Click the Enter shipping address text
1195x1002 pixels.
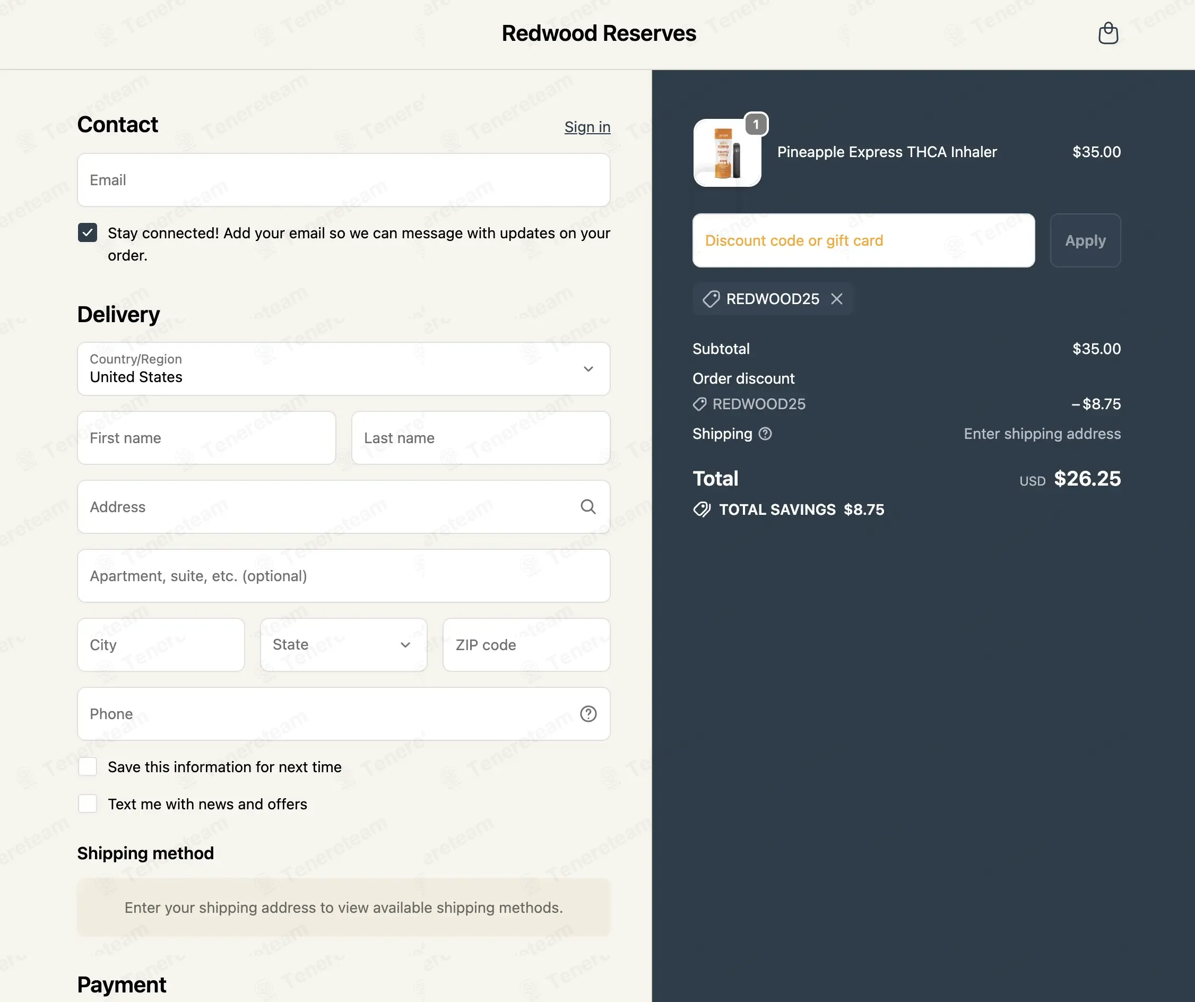[1042, 434]
